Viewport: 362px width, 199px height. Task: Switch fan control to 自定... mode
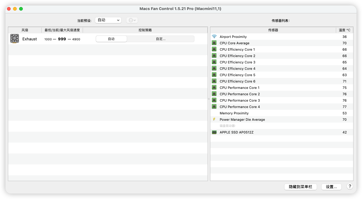click(x=160, y=39)
